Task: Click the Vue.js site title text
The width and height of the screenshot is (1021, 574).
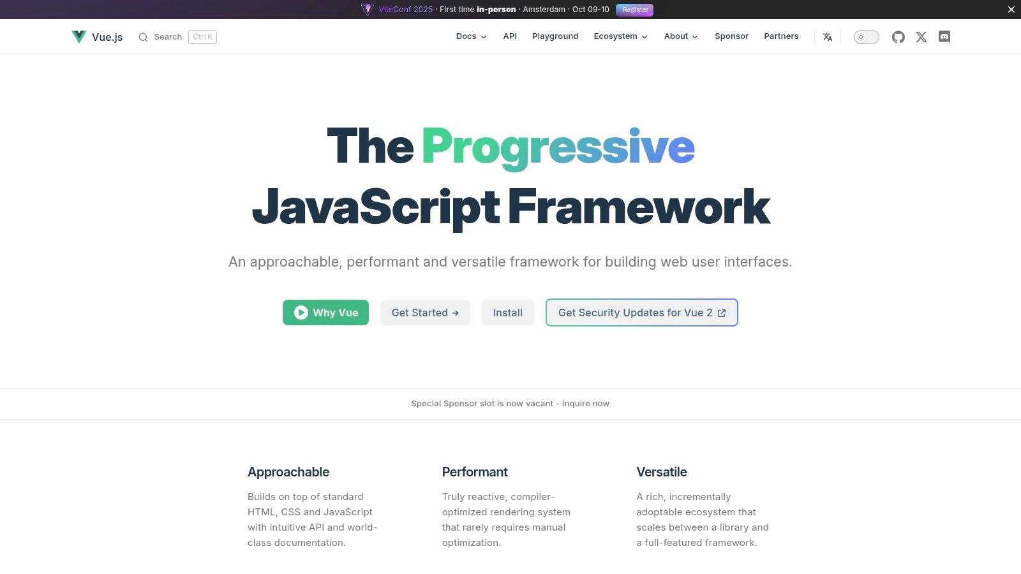Action: pos(107,37)
